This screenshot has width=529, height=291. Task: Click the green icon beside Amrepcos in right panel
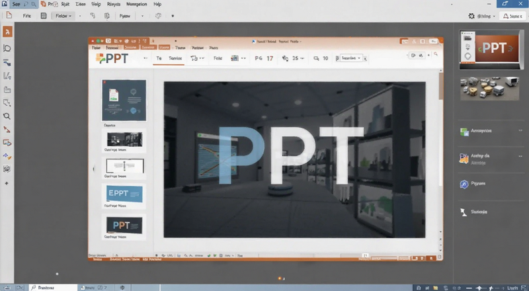pyautogui.click(x=465, y=132)
